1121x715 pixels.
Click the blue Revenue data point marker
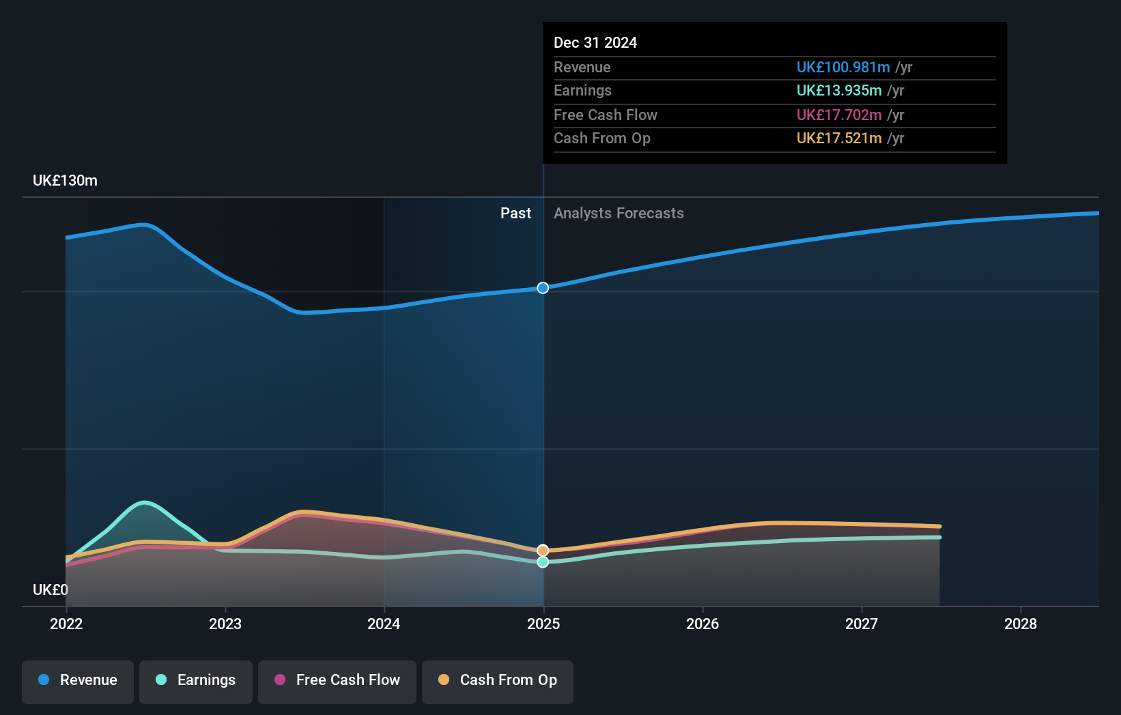click(543, 288)
